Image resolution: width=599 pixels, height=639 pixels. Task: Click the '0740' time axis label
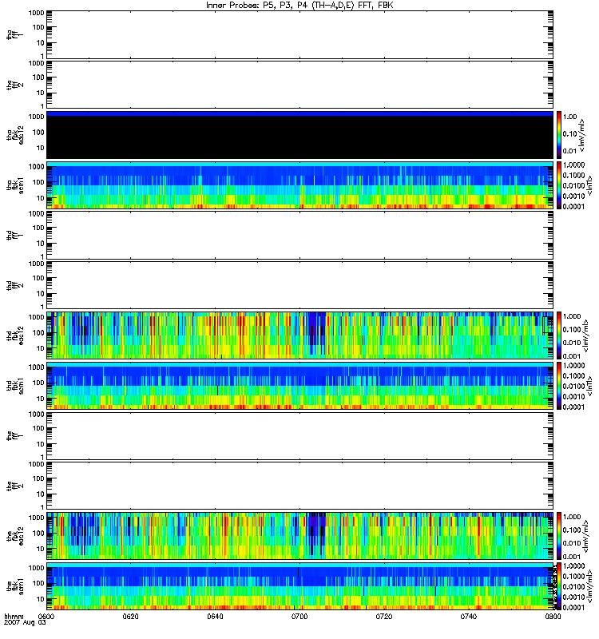(469, 617)
